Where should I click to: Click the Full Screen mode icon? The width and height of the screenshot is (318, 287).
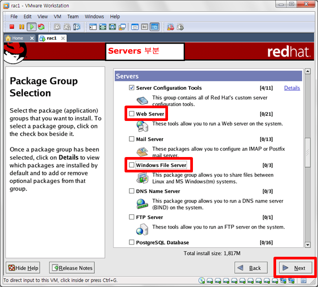(112, 27)
